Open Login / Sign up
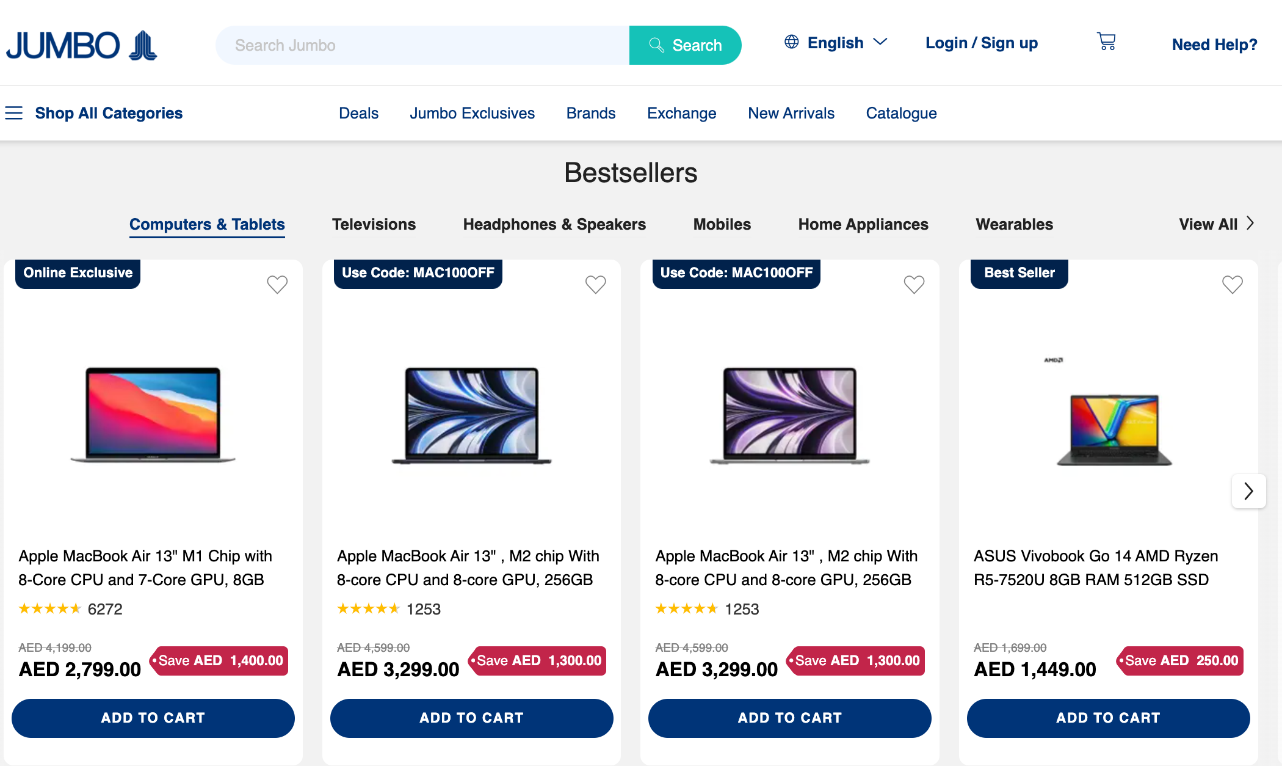1282x766 pixels. pos(982,43)
